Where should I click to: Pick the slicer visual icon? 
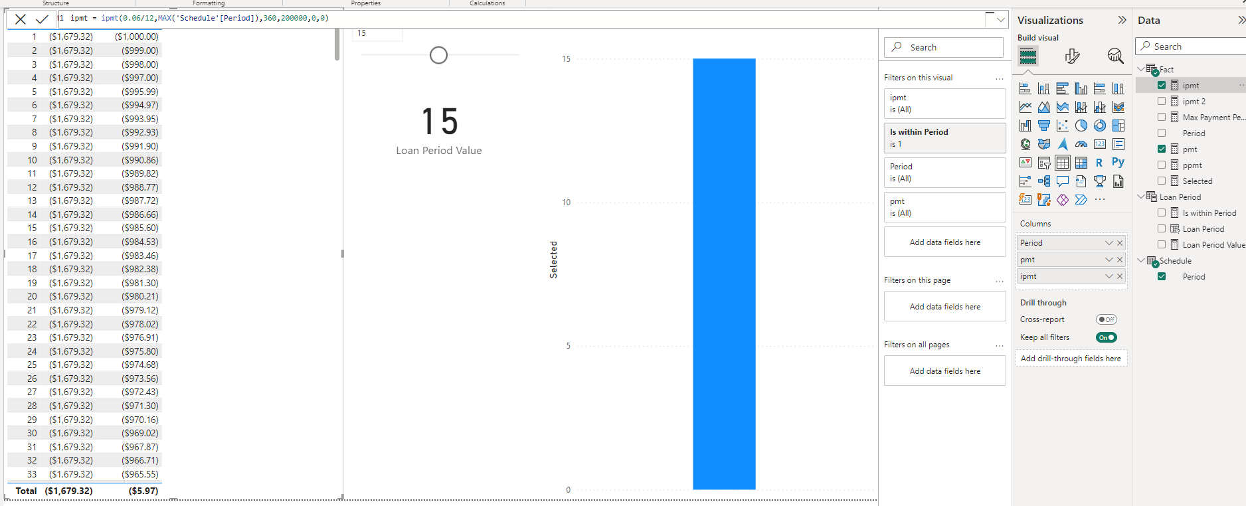click(x=1044, y=163)
